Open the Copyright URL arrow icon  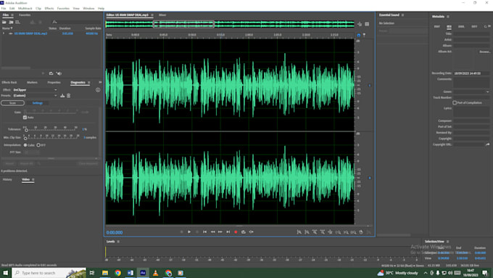coord(487,144)
